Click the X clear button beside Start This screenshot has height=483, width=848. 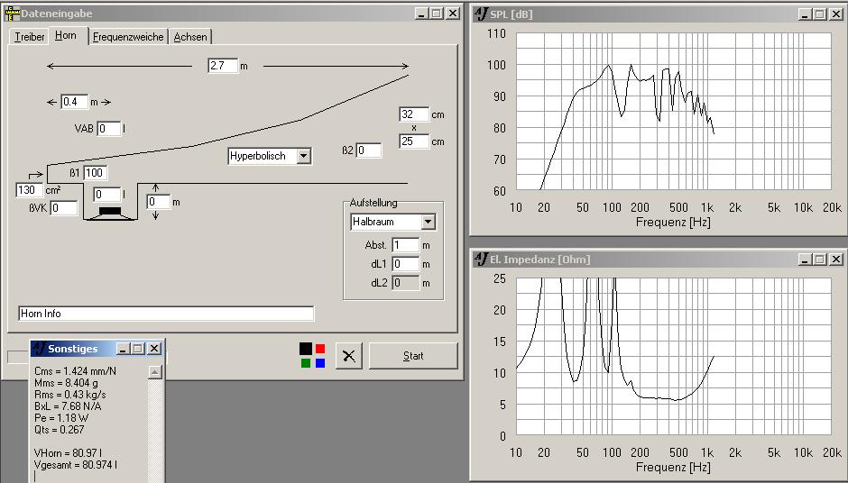coord(349,356)
